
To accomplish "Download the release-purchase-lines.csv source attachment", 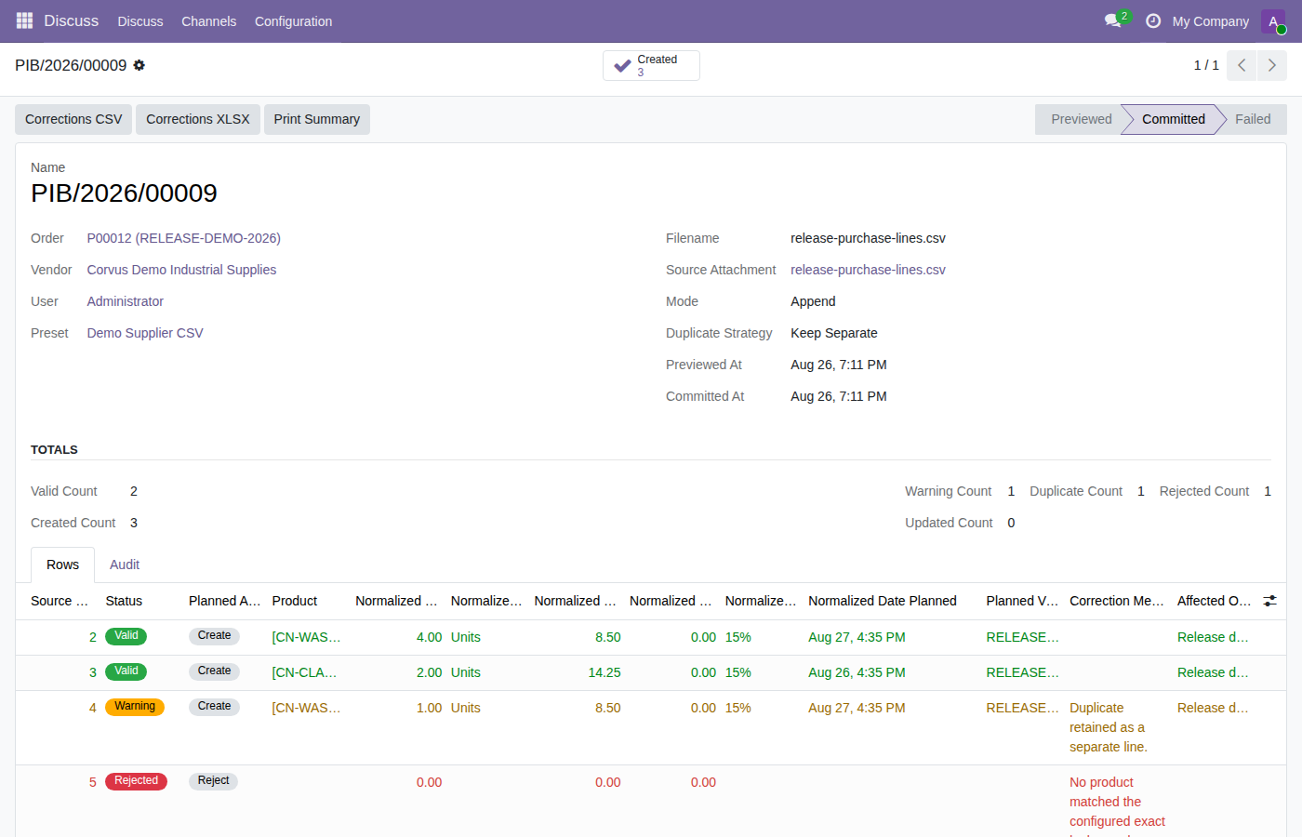I will tap(869, 270).
